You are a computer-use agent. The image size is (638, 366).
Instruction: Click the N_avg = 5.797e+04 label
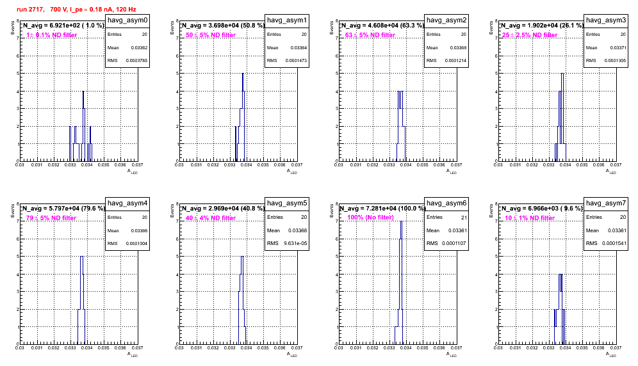pos(63,209)
